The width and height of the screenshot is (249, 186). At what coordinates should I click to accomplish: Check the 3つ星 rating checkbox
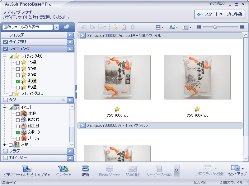[x=18, y=75]
